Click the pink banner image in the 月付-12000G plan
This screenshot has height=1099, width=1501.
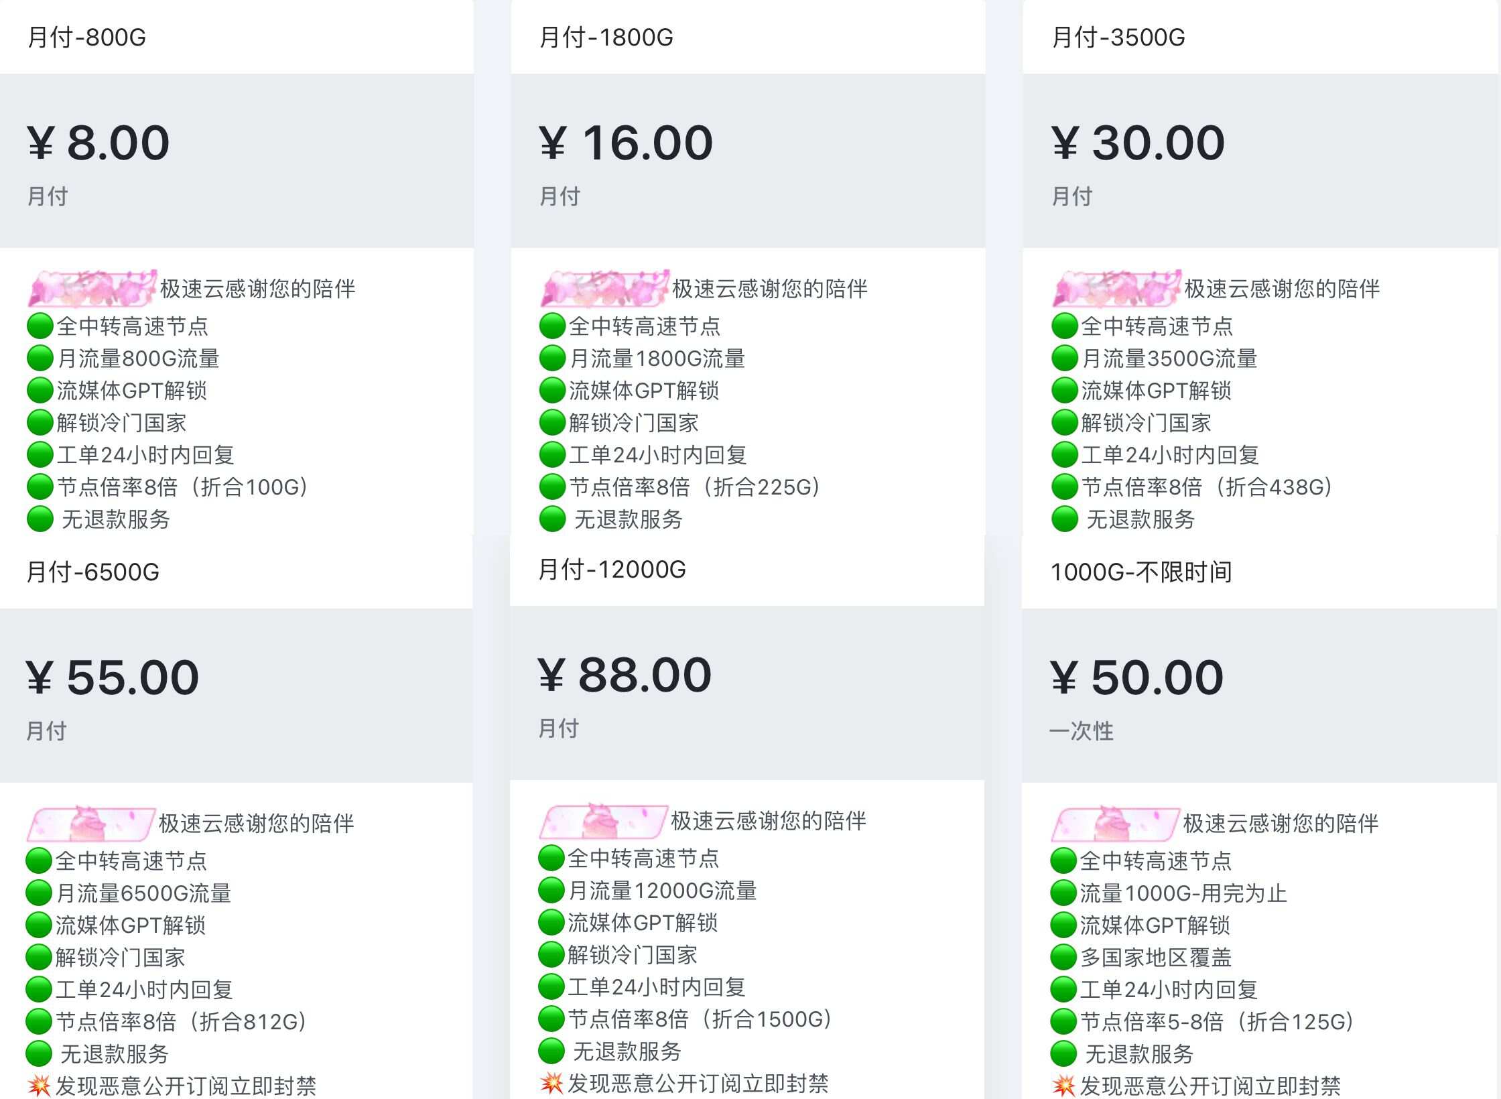pyautogui.click(x=603, y=821)
